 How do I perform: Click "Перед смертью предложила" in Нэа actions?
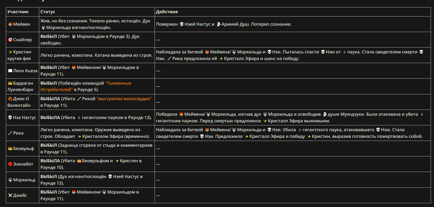point(230,121)
